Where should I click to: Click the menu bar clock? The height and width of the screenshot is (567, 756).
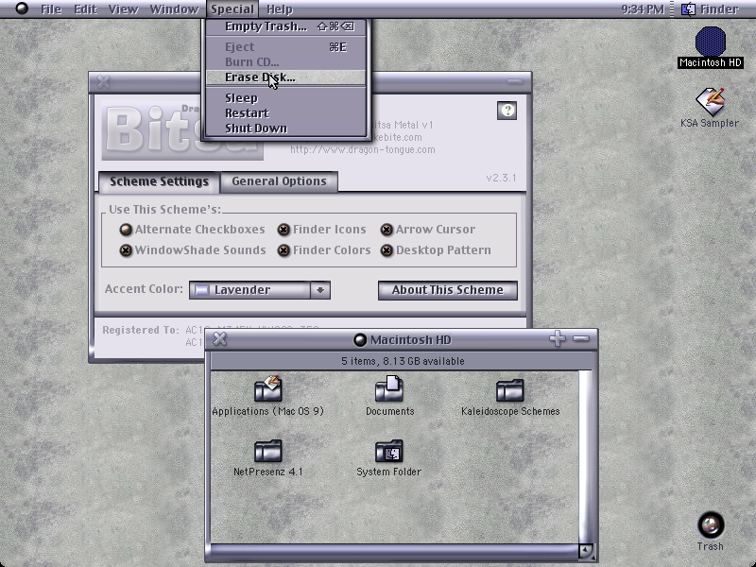(643, 9)
